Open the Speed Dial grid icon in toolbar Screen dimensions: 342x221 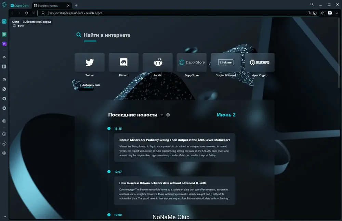(x=34, y=13)
